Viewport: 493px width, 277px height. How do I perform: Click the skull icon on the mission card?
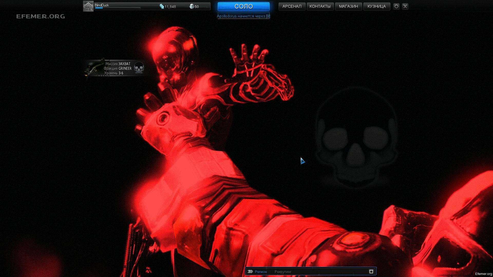click(x=139, y=68)
